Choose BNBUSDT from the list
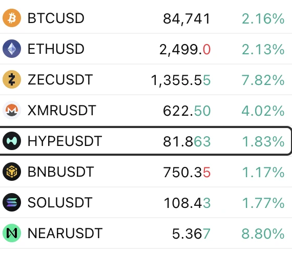 tap(60, 172)
